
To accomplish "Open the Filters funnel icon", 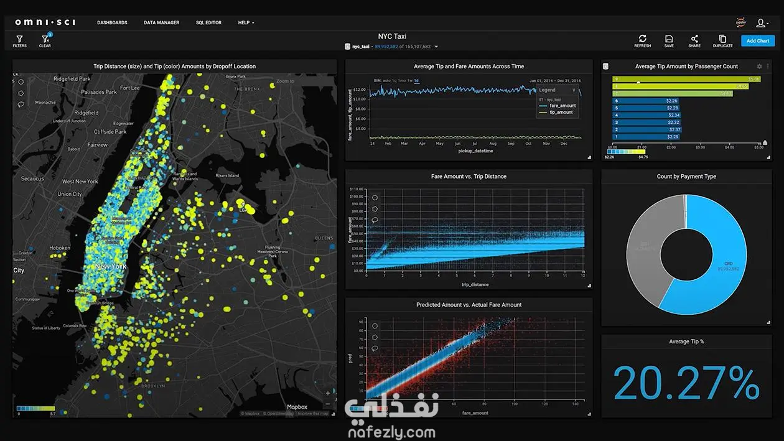I will [x=19, y=41].
